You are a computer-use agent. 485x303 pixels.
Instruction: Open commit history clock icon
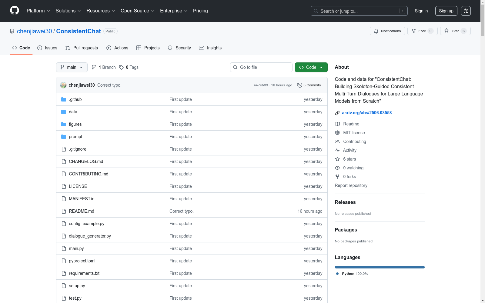[x=300, y=85]
